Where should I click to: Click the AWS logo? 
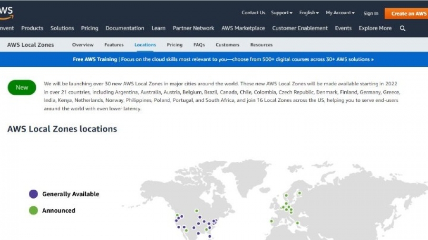click(x=6, y=13)
